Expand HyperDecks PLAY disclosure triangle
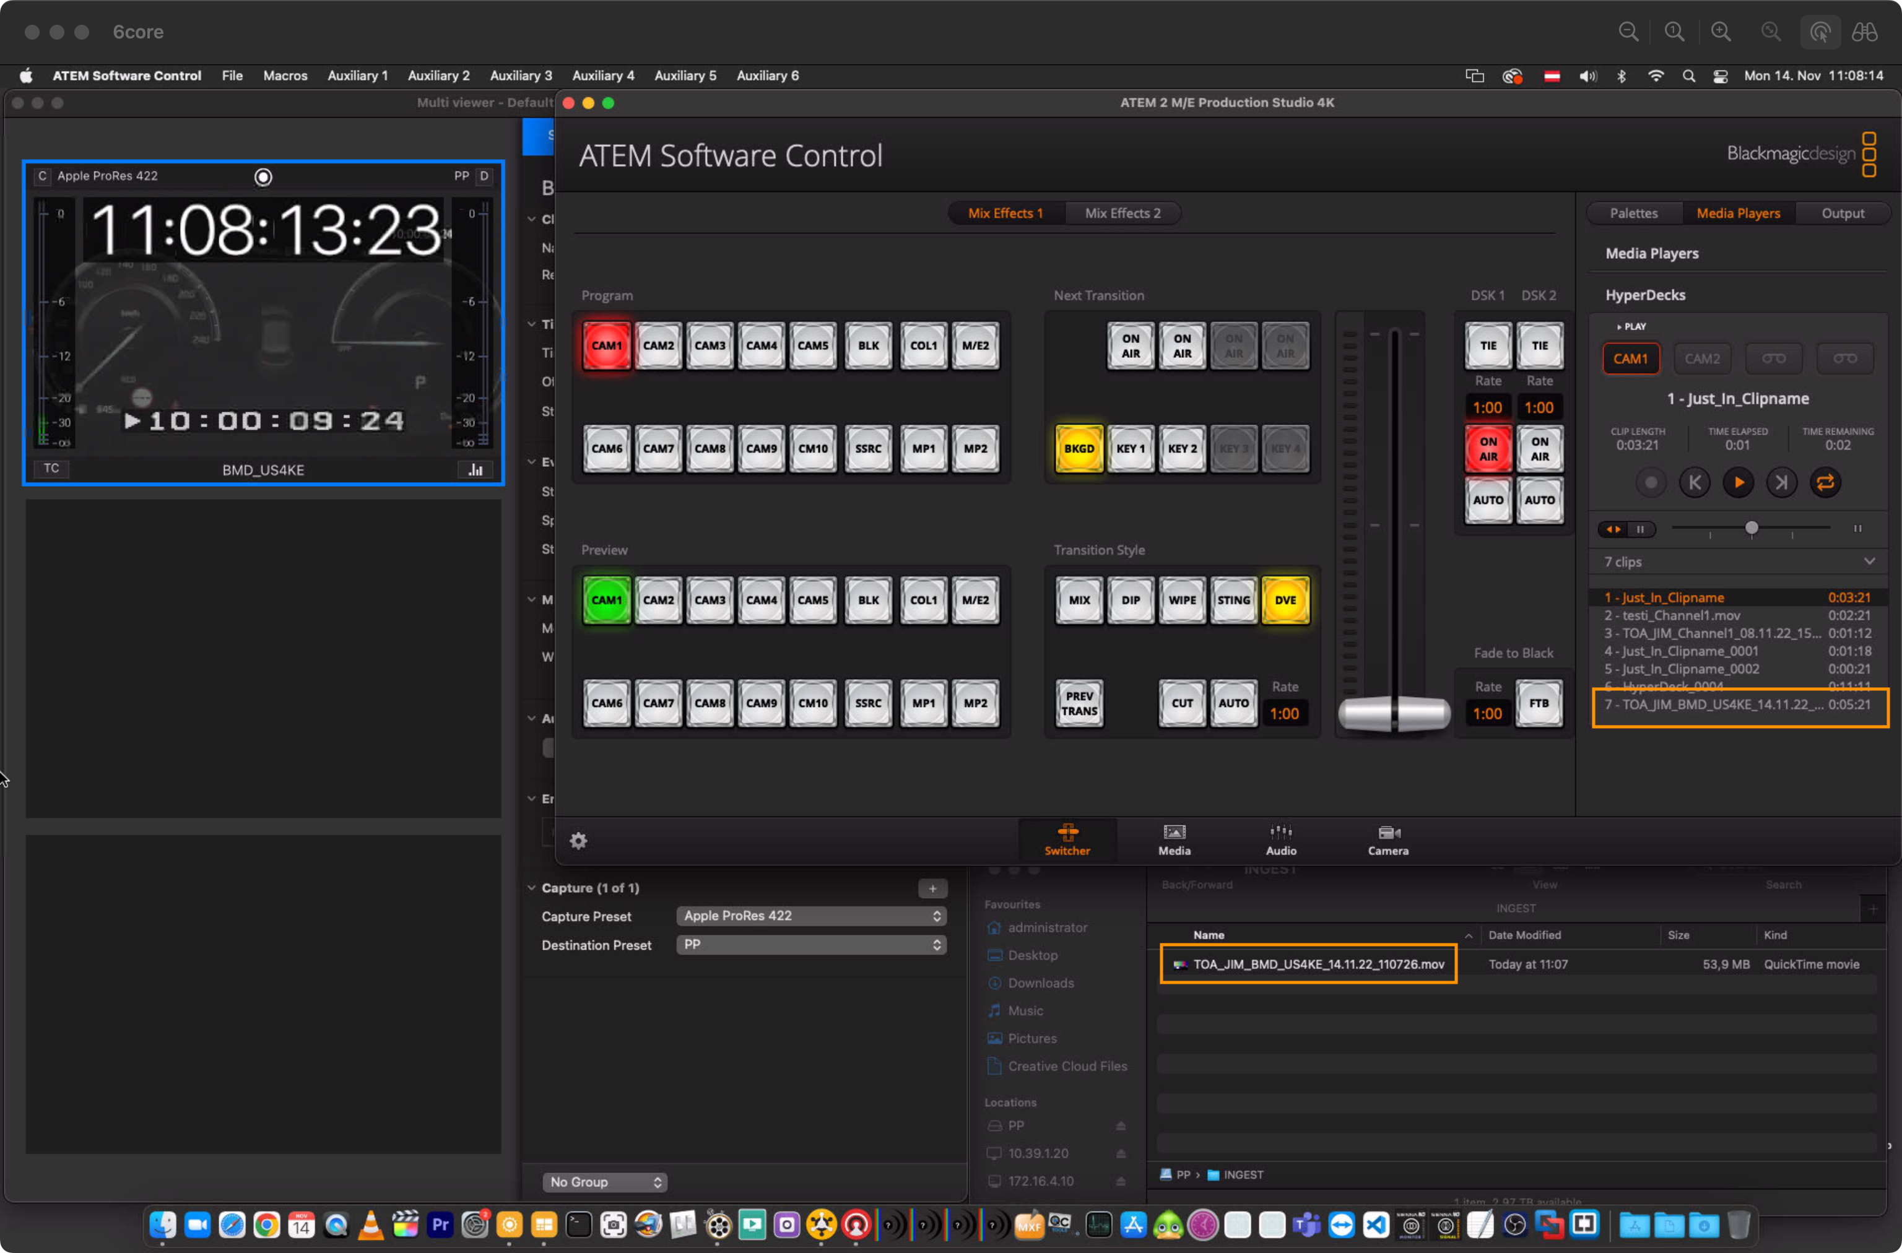Viewport: 1902px width, 1253px height. [x=1619, y=327]
